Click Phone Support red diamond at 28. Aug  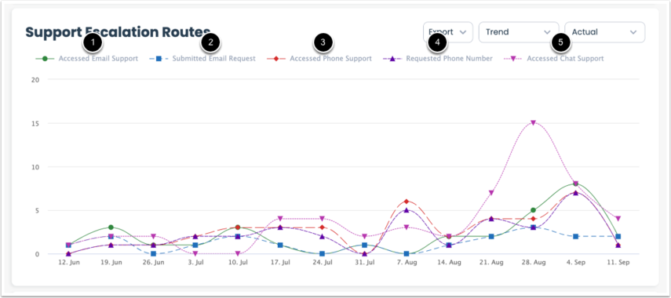(533, 219)
